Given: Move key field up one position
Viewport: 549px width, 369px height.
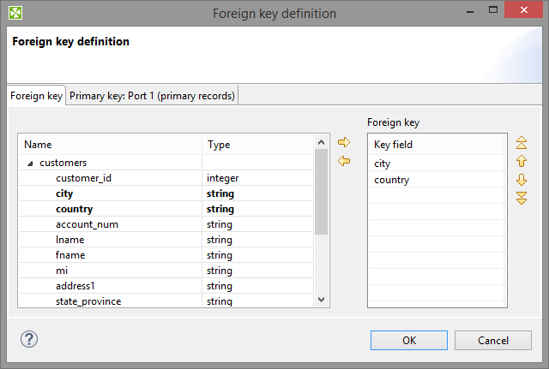Looking at the screenshot, I should click(x=521, y=161).
